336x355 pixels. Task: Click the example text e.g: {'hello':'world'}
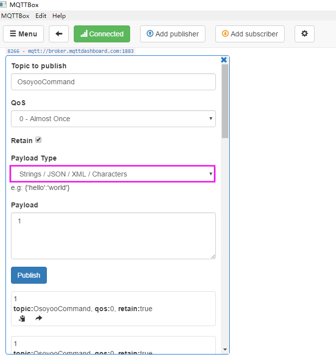[x=40, y=187]
